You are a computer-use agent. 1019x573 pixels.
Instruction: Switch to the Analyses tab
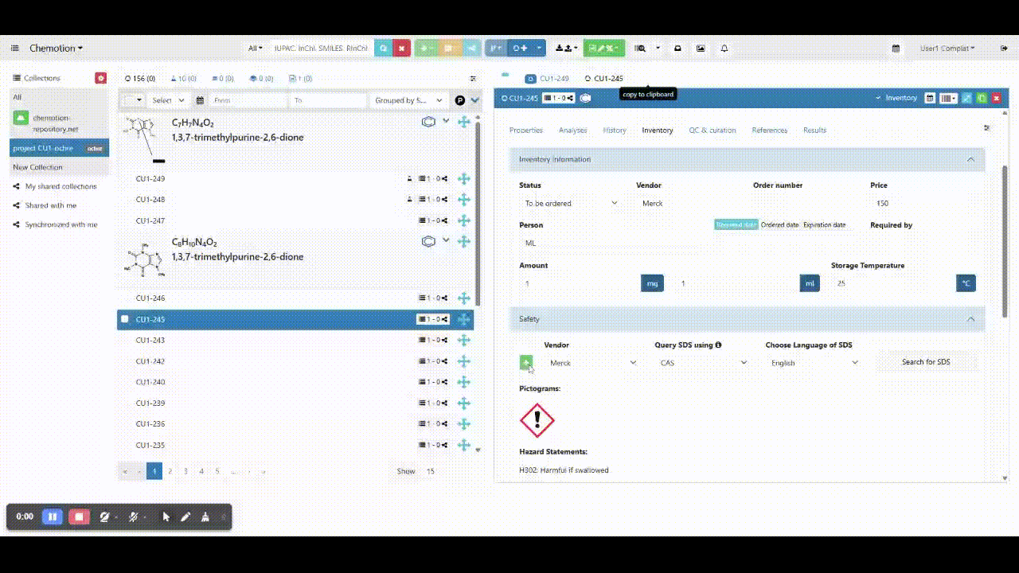pyautogui.click(x=572, y=131)
